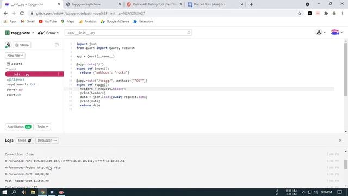348x196 pixels.
Task: Click the search magnifier icon in file search
Action: [x=189, y=33]
